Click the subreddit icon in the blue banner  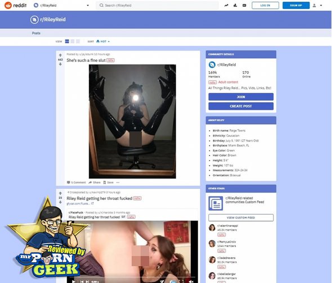pos(34,20)
